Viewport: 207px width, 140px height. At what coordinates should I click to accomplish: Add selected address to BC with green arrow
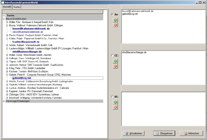point(115,102)
